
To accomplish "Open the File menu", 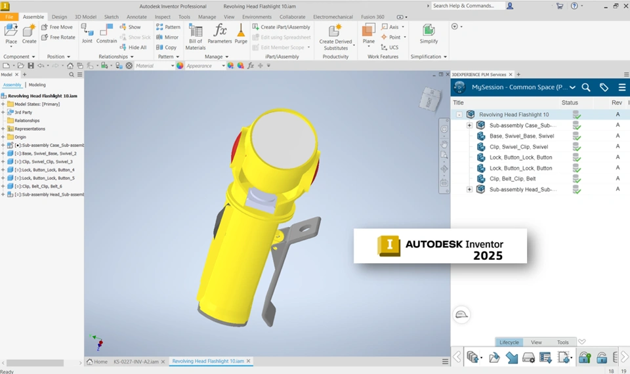I will click(9, 17).
